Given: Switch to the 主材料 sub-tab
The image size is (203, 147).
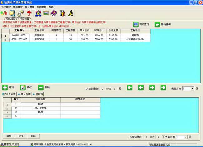Looking at the screenshot, I should pyautogui.click(x=38, y=94).
